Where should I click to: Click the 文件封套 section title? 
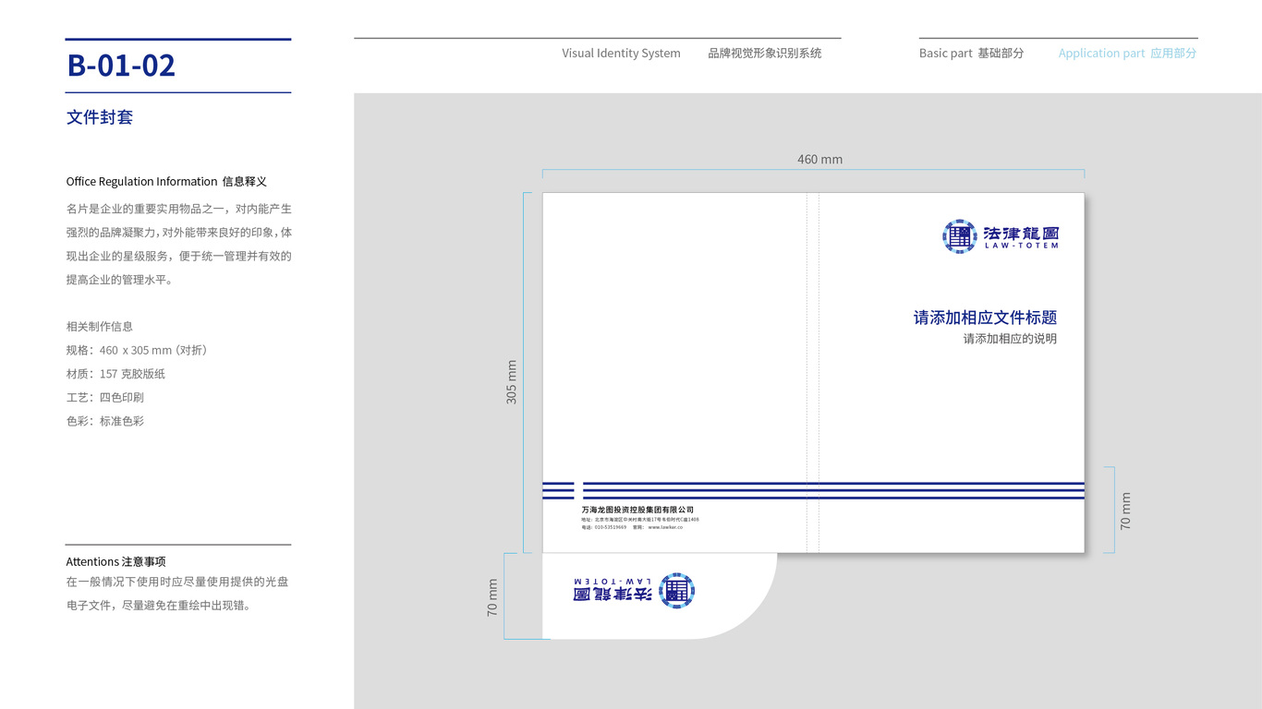point(100,117)
